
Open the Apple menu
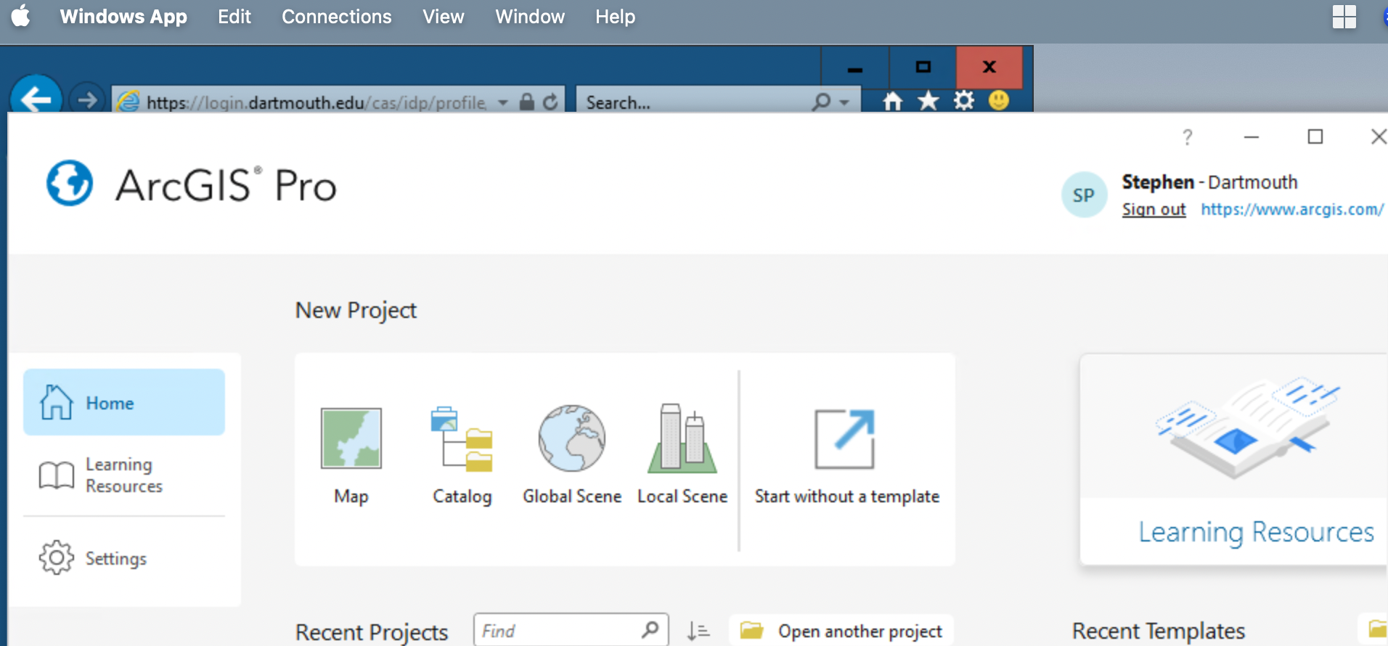point(21,16)
